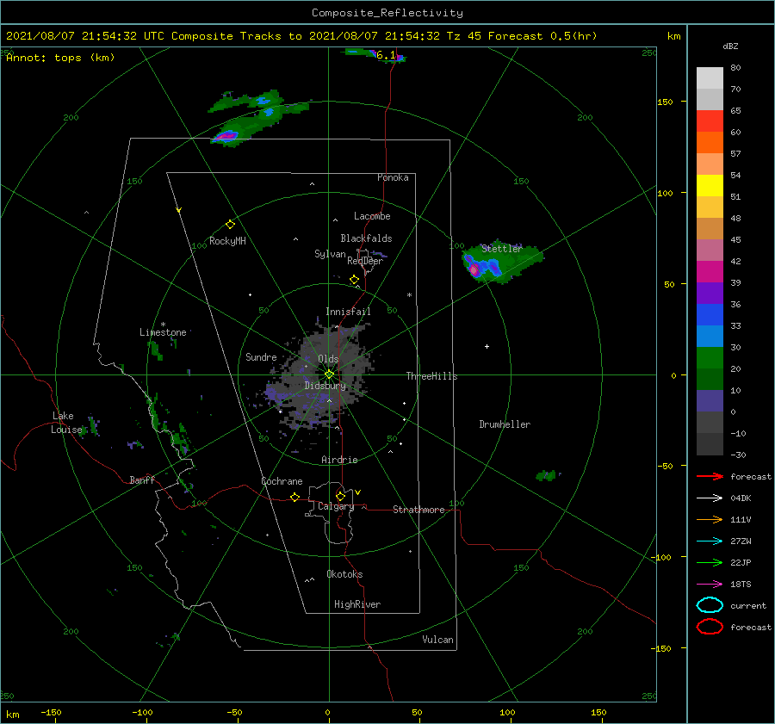Image resolution: width=775 pixels, height=724 pixels.
Task: Click the red forecast arrow in legend
Action: click(x=710, y=476)
